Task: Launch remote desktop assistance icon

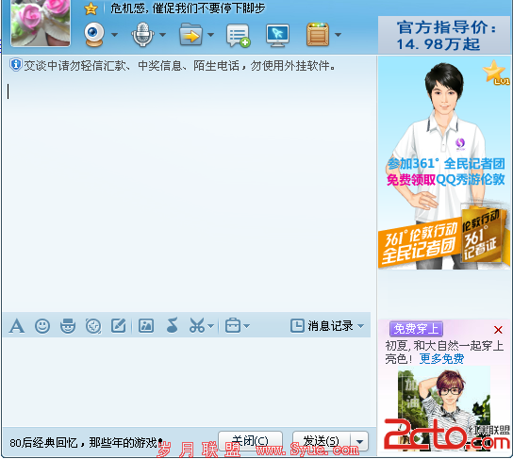Action: point(277,35)
